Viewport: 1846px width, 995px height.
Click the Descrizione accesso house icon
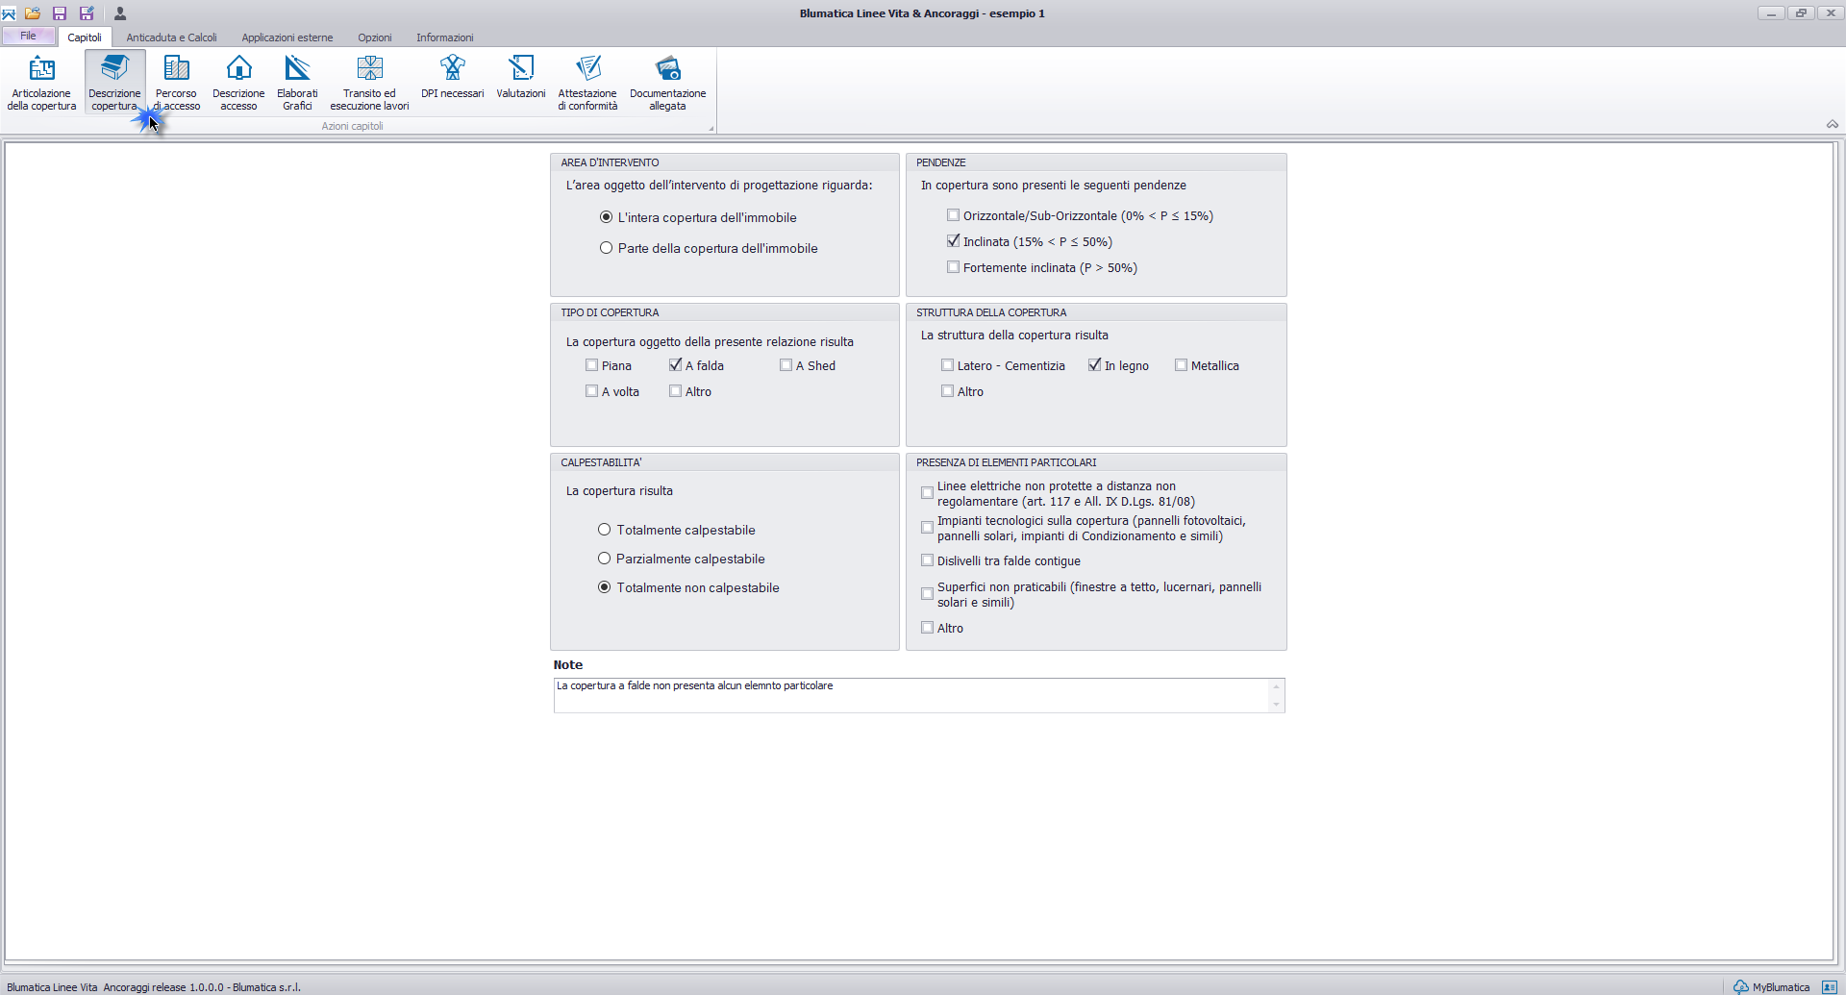tap(238, 69)
